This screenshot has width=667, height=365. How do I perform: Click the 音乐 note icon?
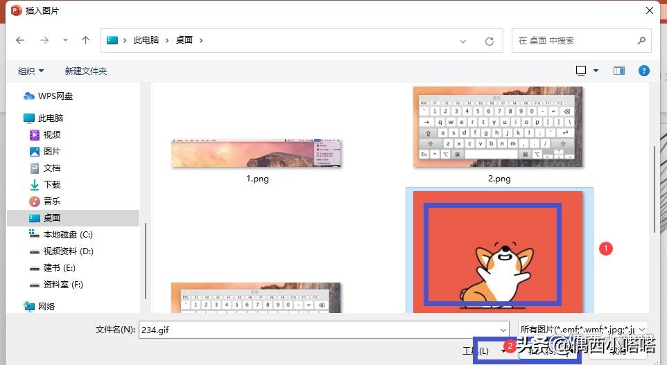(35, 201)
